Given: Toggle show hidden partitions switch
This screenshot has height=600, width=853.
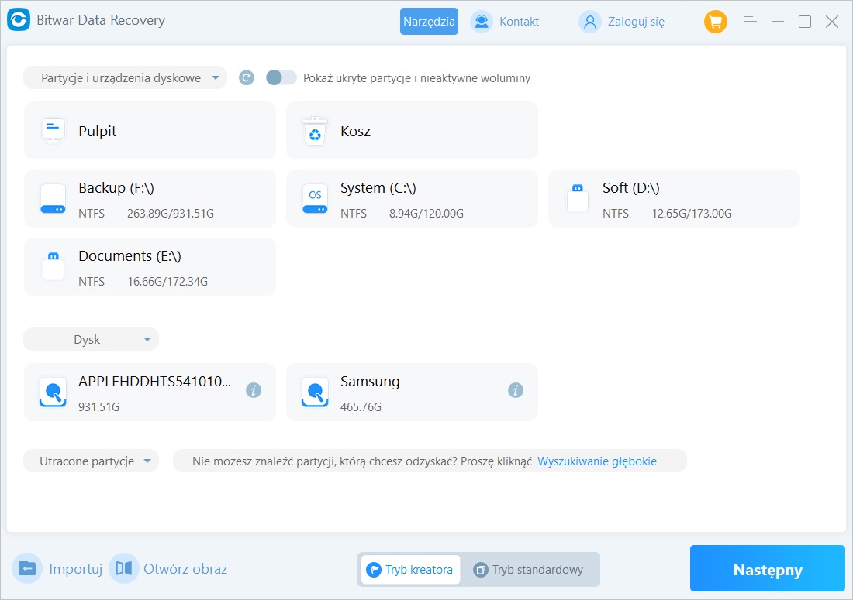Looking at the screenshot, I should (x=281, y=77).
